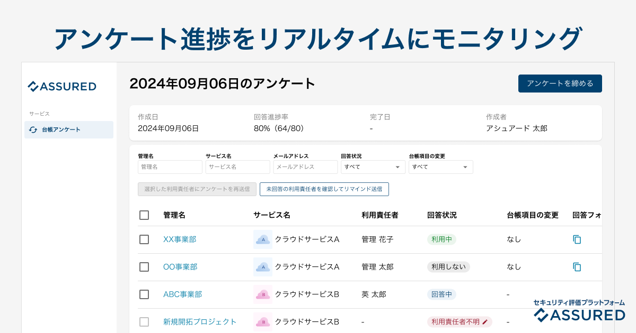Click 選択した利用責任者にアンケートを再送信 button
This screenshot has width=636, height=333.
[x=197, y=189]
